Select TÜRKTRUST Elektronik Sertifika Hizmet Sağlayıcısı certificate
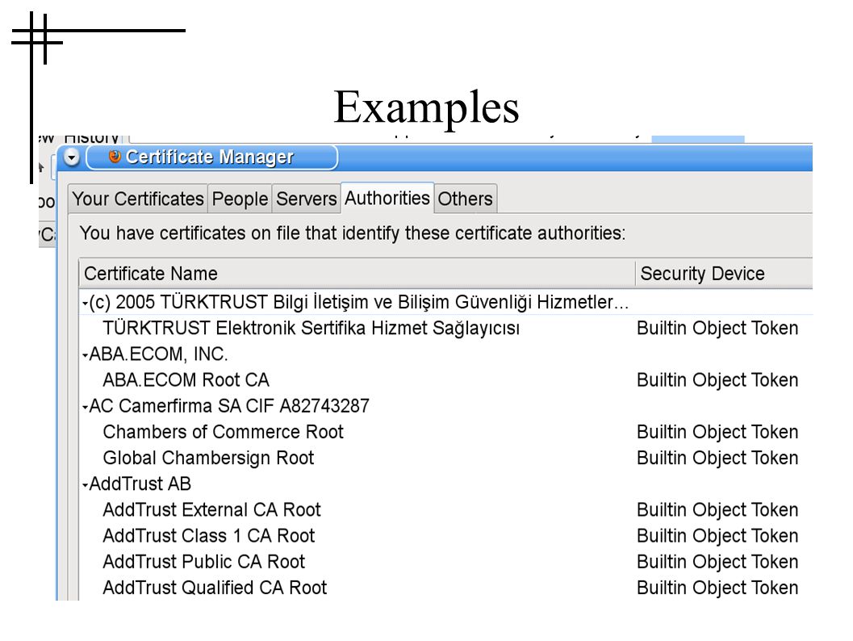 coord(312,328)
